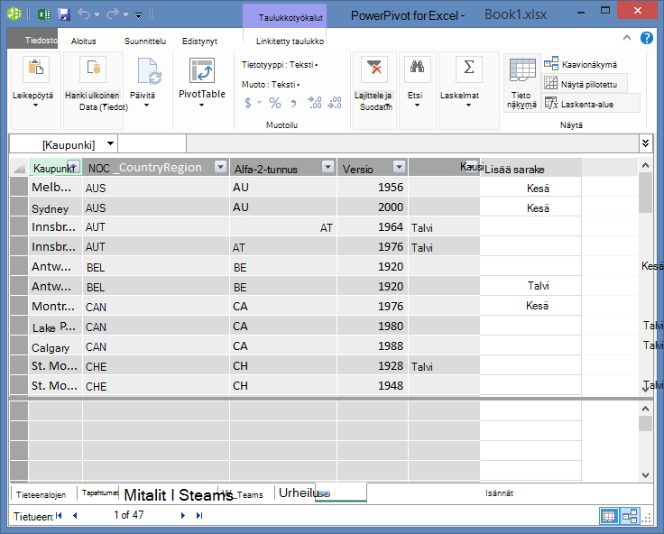Switch to Linkitetty taulukko tab
Image resolution: width=664 pixels, height=534 pixels.
click(x=290, y=41)
